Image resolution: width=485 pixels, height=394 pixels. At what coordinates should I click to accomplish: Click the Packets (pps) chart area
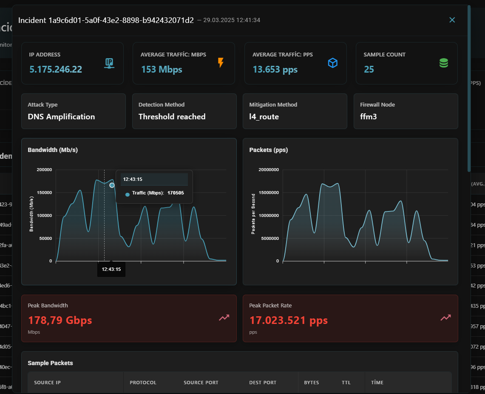coord(365,215)
